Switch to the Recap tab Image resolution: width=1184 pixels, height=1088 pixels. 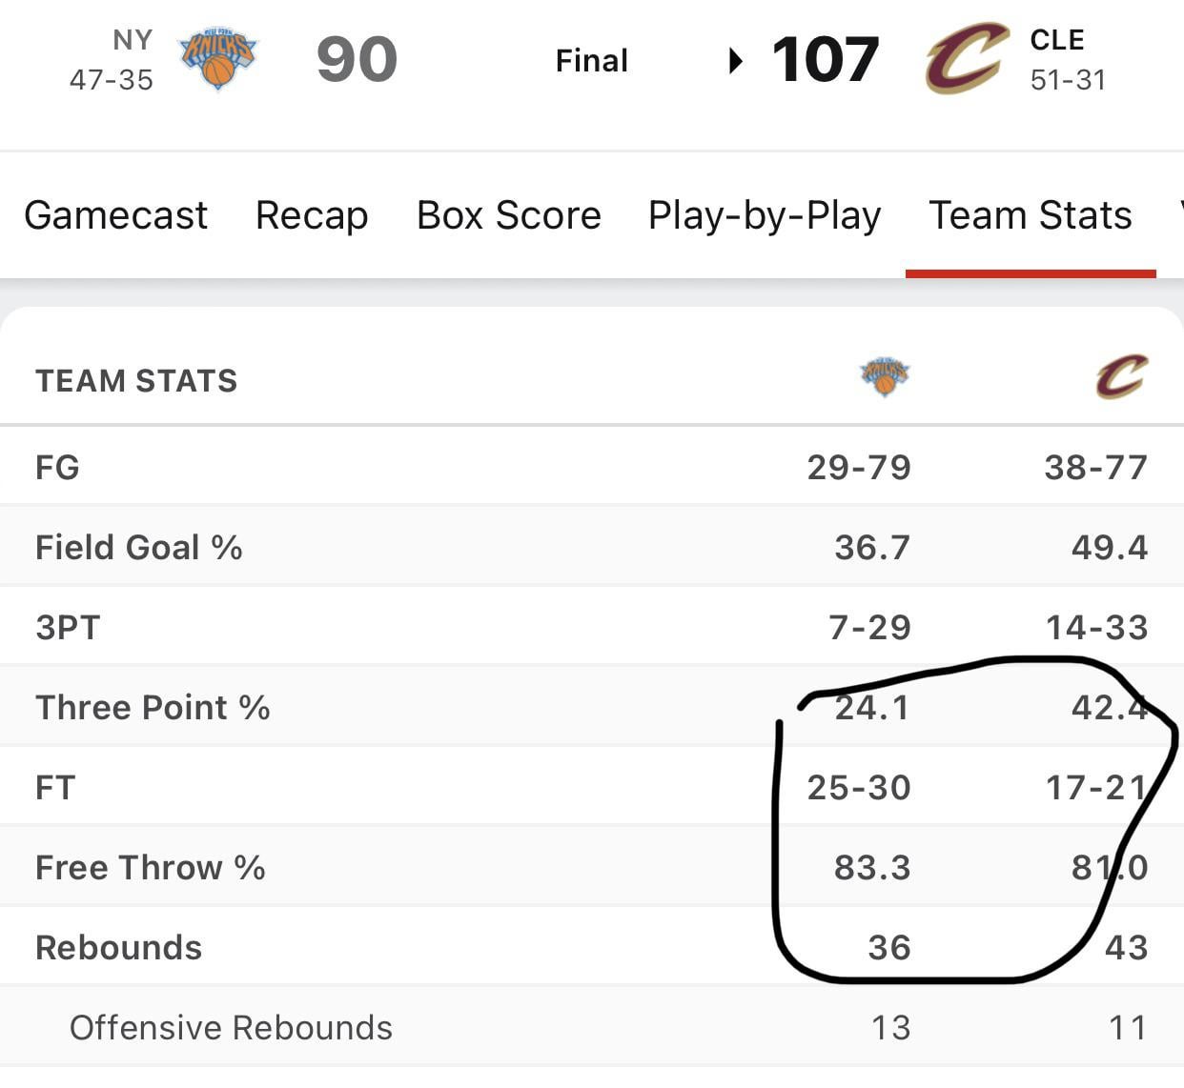312,215
